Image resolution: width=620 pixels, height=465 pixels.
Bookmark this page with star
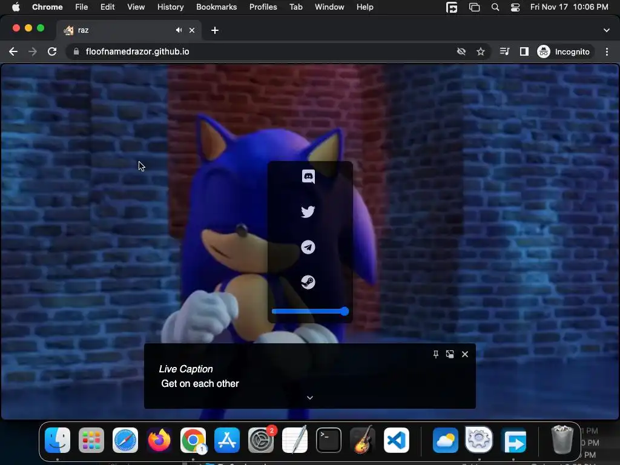coord(480,52)
